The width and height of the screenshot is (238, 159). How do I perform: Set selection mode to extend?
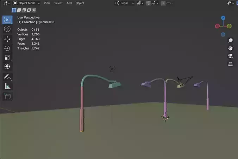pos(19,10)
